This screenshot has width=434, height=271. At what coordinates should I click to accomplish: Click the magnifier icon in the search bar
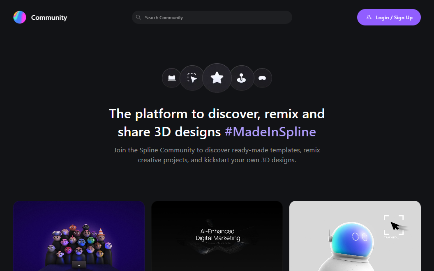[139, 17]
